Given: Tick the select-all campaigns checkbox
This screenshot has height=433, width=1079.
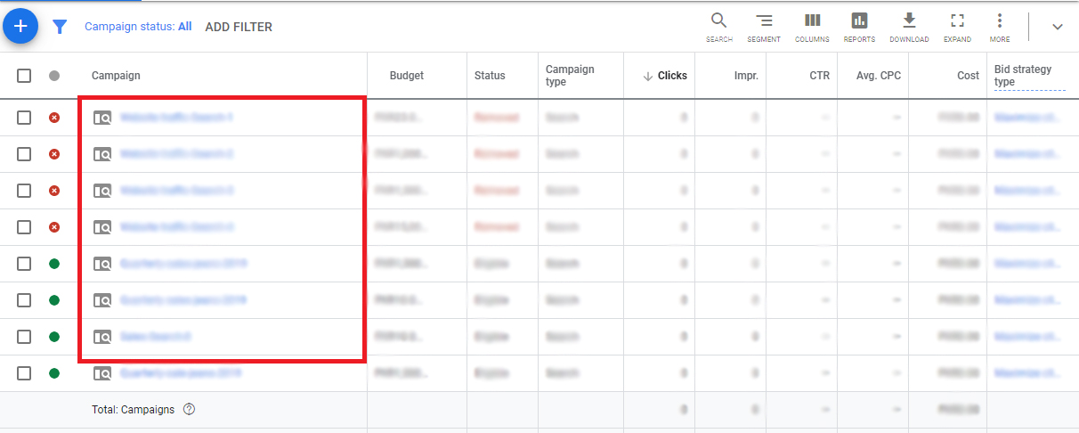Looking at the screenshot, I should coord(24,76).
